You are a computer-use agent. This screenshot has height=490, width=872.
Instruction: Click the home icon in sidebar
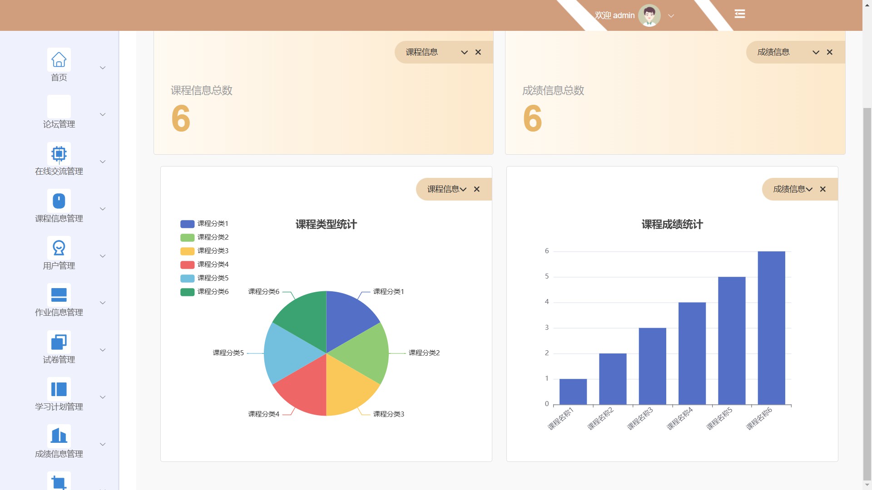[x=59, y=59]
